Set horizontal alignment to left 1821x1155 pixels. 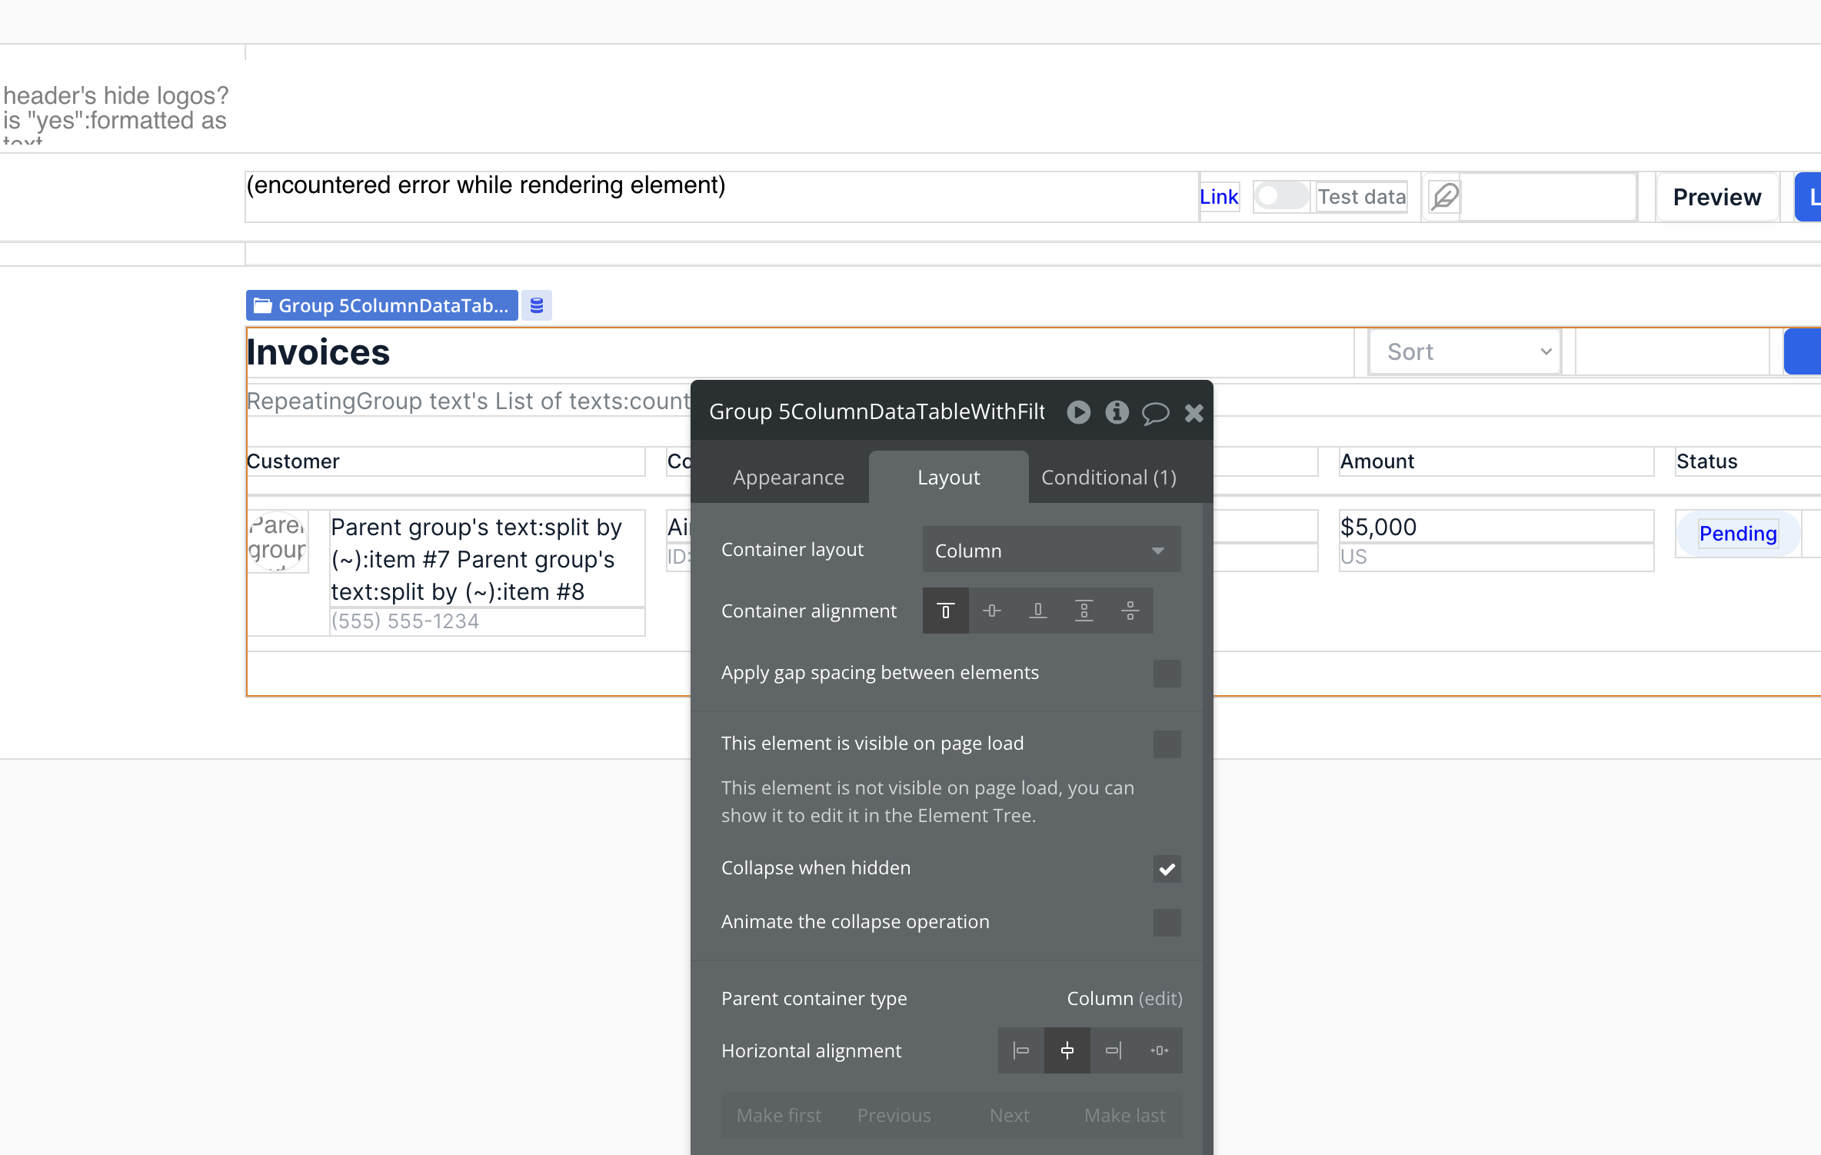pos(1021,1050)
